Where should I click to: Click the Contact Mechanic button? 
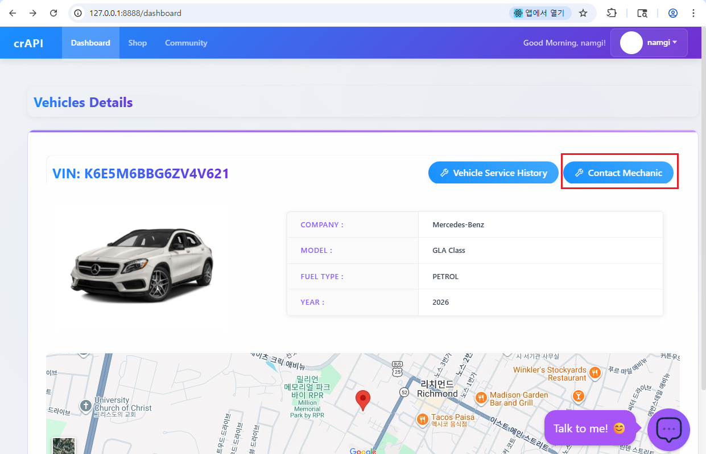[618, 173]
